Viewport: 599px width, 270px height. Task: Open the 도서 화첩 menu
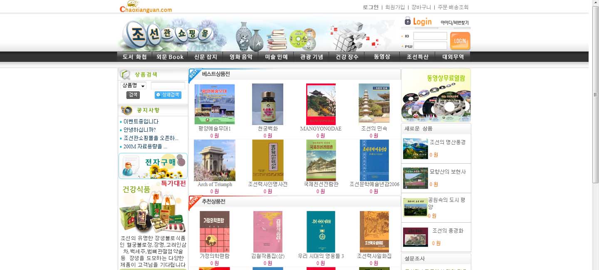[134, 57]
